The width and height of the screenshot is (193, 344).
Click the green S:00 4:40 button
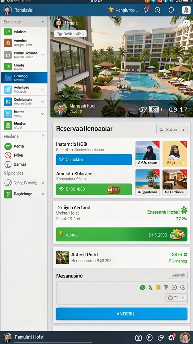point(94,189)
